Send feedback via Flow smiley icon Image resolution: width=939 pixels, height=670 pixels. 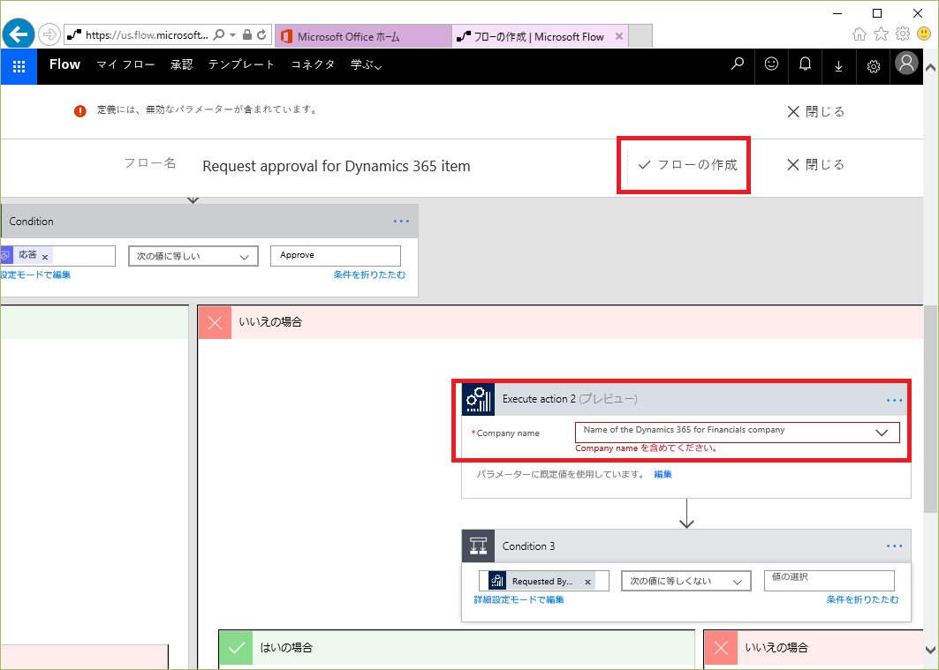click(x=771, y=64)
